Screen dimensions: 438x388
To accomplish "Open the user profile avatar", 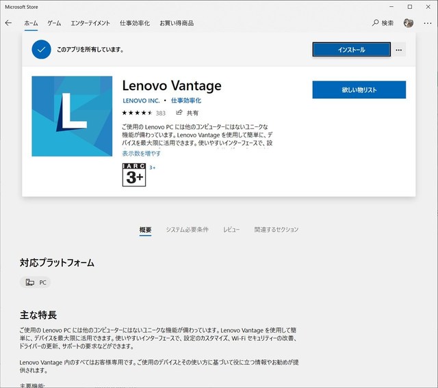I will point(409,23).
